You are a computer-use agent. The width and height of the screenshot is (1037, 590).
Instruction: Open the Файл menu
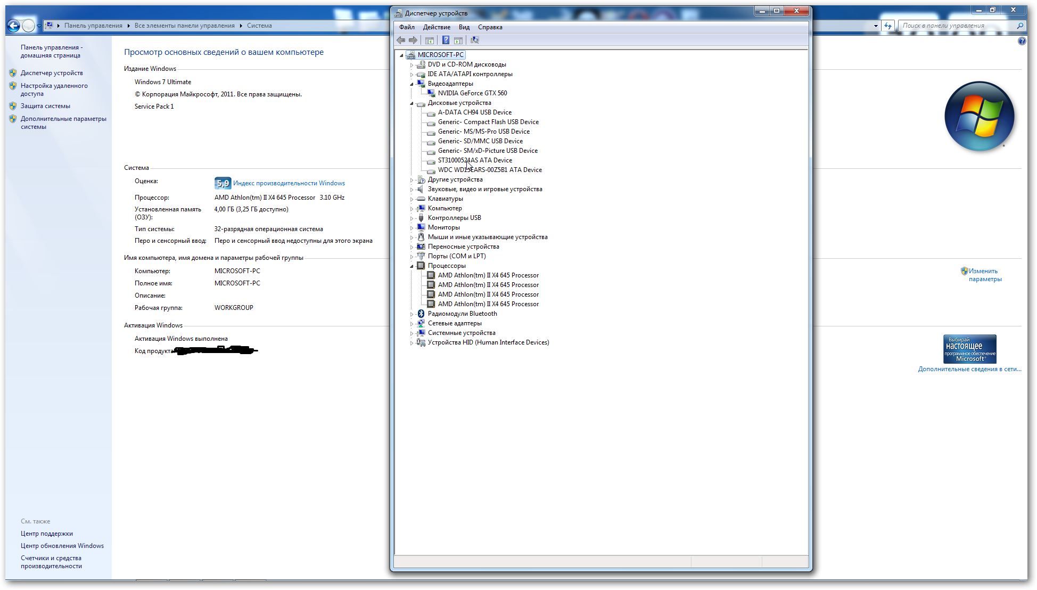coord(407,27)
